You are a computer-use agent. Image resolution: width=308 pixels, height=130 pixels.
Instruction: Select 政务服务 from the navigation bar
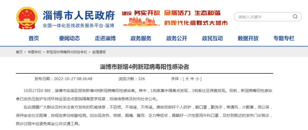[x=141, y=38]
